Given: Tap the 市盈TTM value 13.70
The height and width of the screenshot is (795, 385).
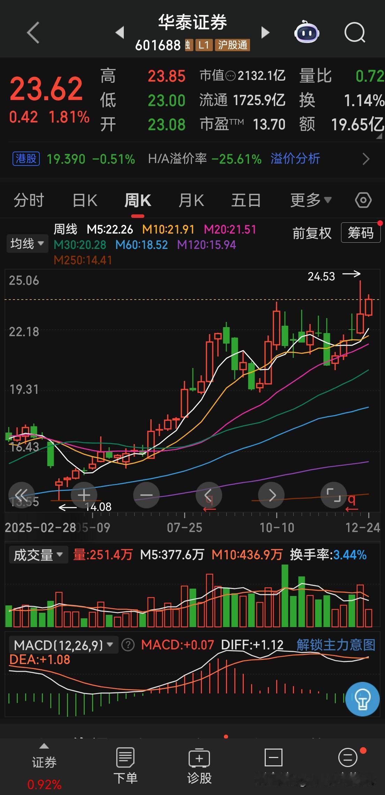Looking at the screenshot, I should point(269,124).
